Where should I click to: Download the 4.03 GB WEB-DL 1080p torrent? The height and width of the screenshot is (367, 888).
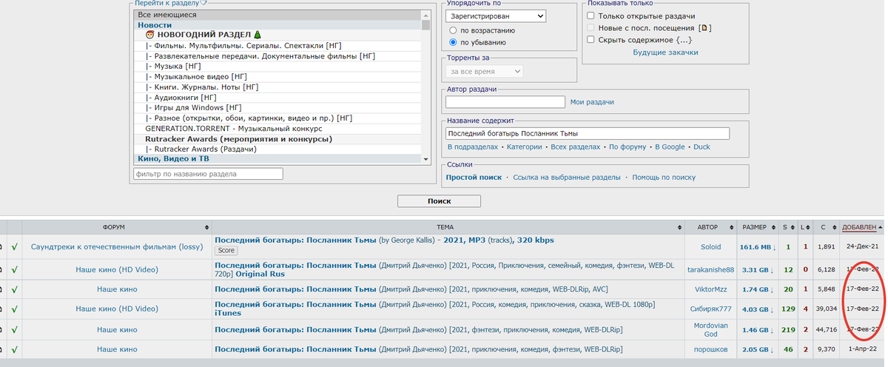[756, 309]
